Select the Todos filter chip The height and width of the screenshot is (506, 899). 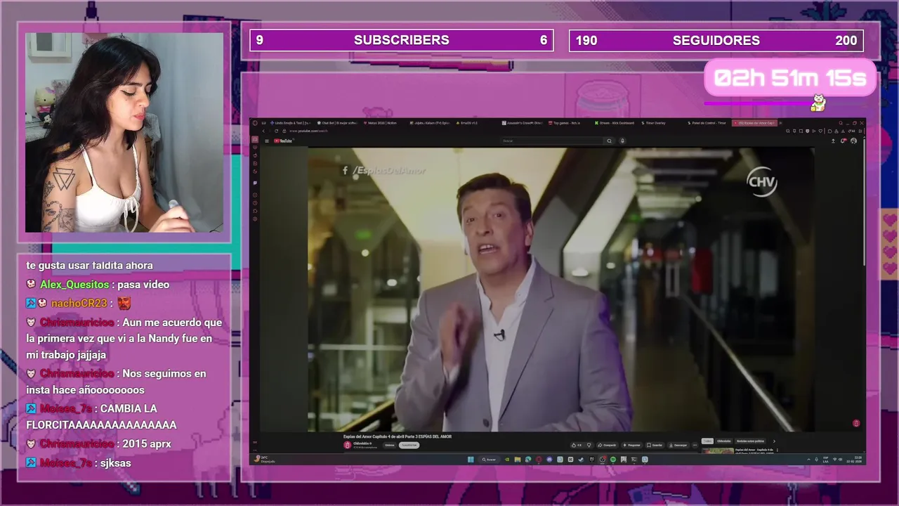tap(707, 441)
